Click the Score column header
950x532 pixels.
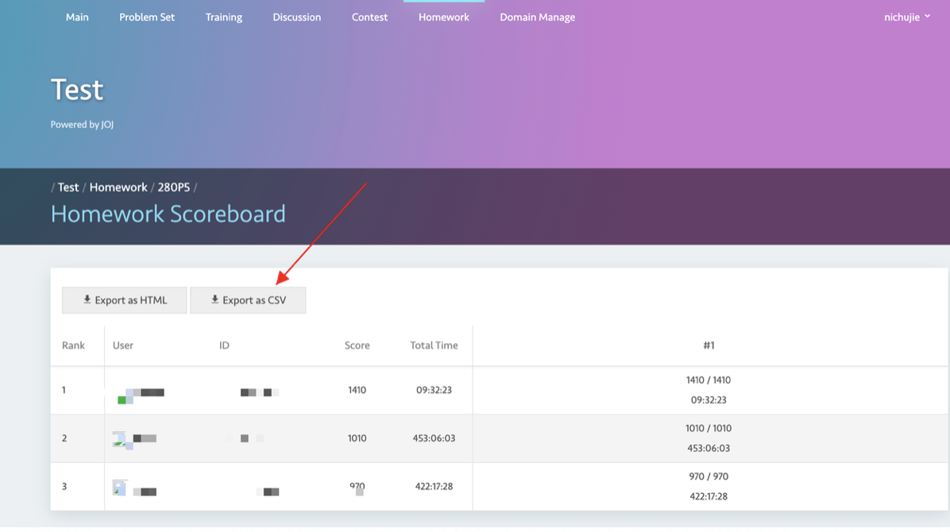(357, 345)
